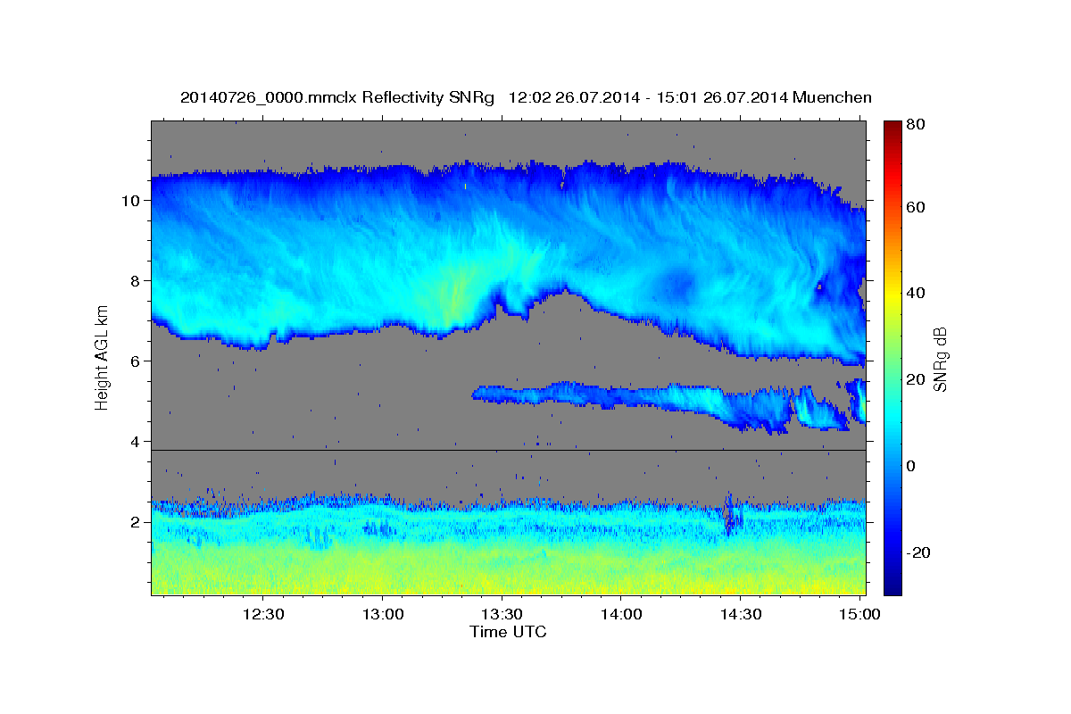The image size is (1071, 714).
Task: Click the 'Time UTC' axis label
Action: tap(508, 632)
